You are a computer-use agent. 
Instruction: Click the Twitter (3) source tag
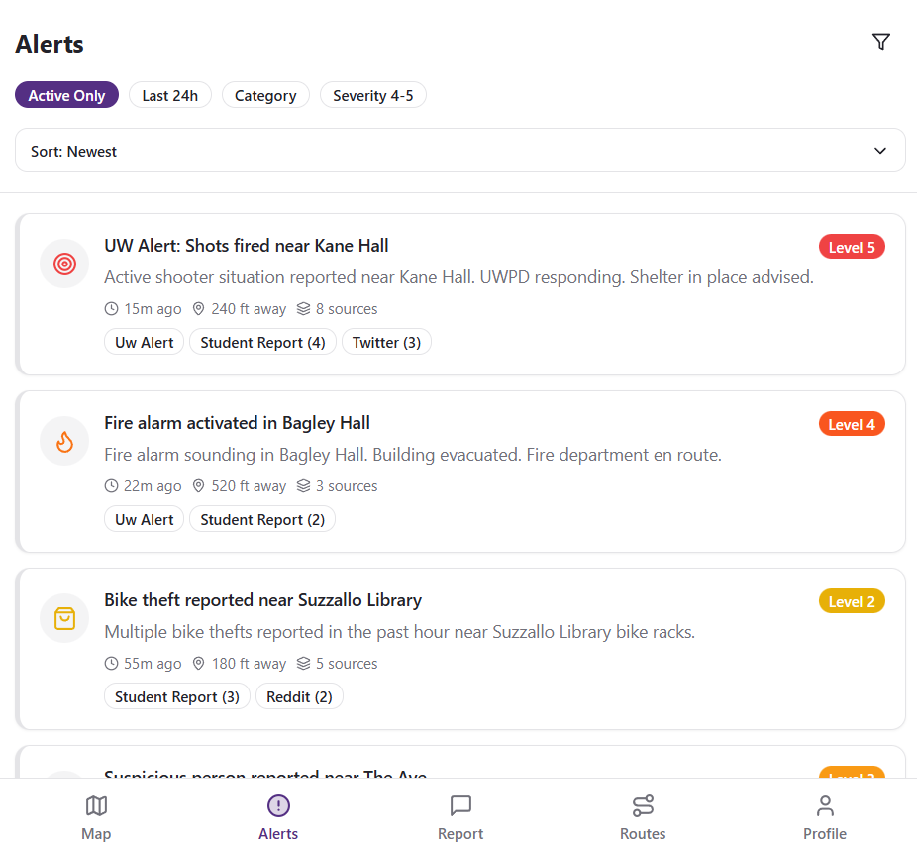coord(386,342)
